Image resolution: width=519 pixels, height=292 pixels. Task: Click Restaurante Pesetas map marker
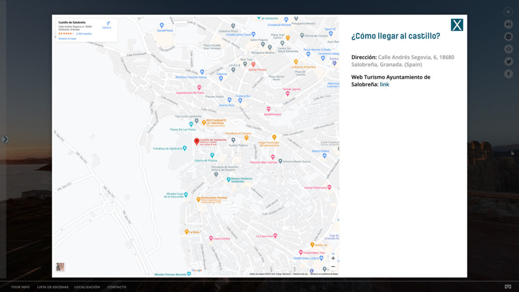coord(198,199)
